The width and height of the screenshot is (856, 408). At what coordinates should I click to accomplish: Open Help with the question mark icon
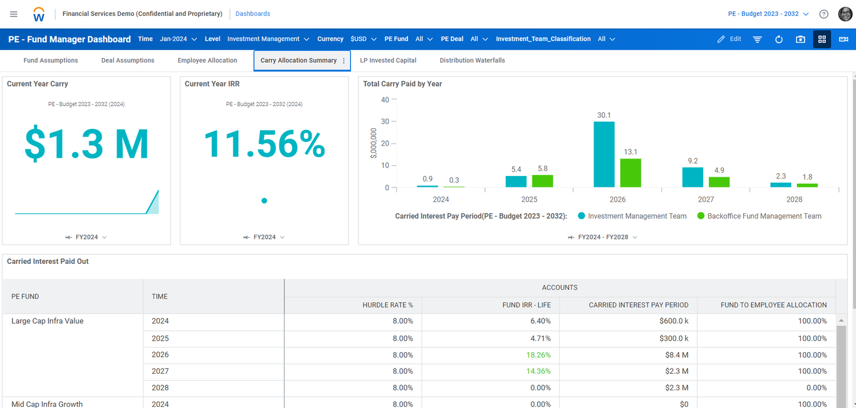(x=823, y=14)
